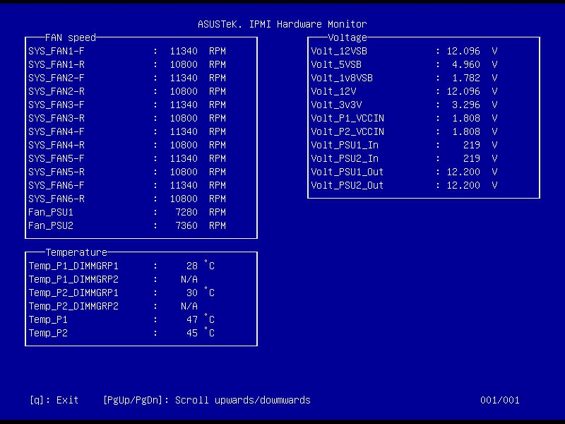Click the Temp_P1 CPU temperature label
The image size is (565, 424).
[x=48, y=320]
